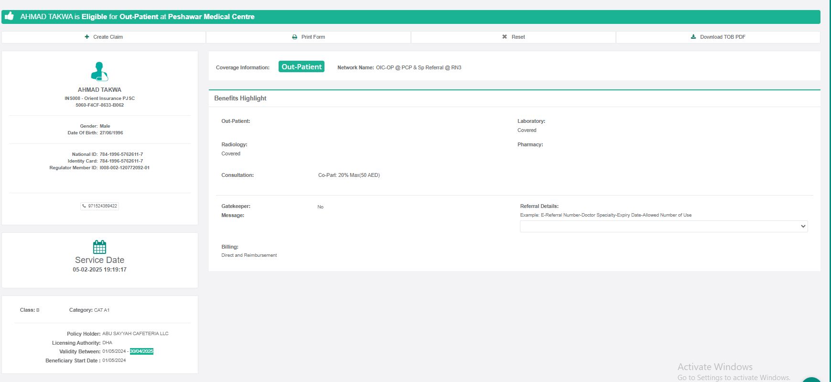This screenshot has height=382, width=831.
Task: Click the highlighted validity end date 30/04/2025
Action: coord(141,351)
